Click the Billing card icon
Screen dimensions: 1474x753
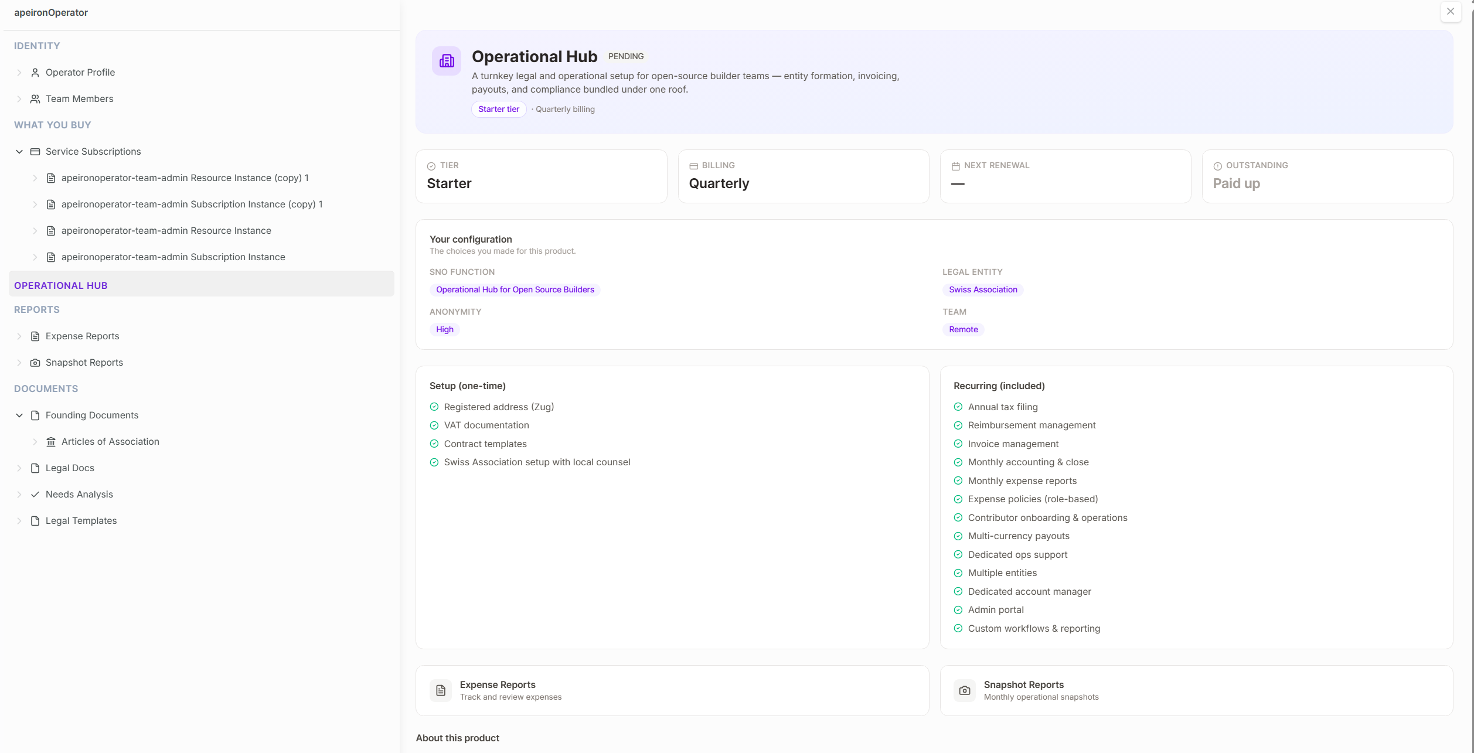[694, 166]
